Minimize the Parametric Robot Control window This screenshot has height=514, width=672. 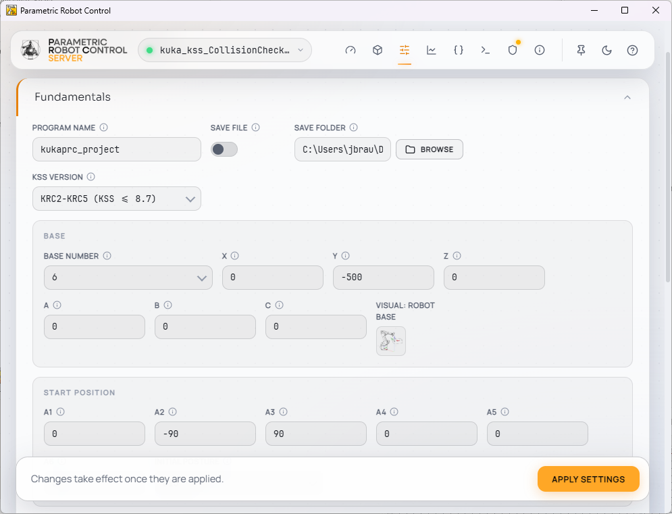(x=594, y=10)
